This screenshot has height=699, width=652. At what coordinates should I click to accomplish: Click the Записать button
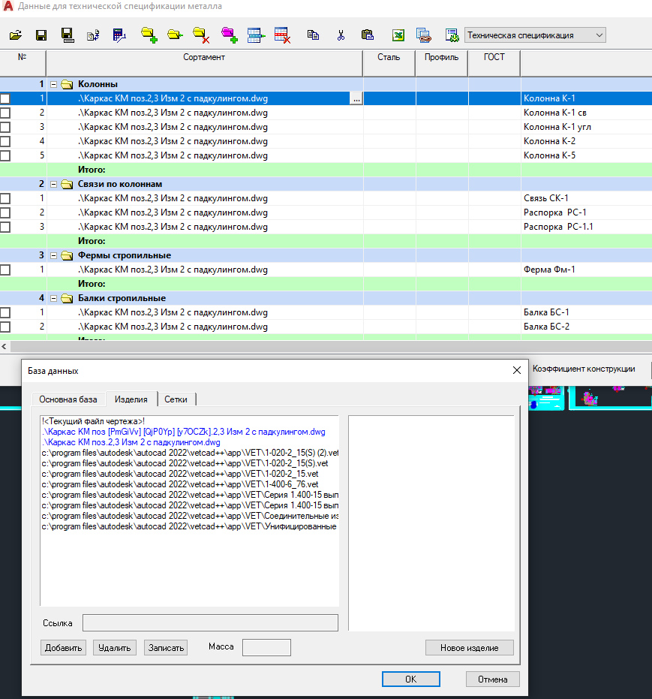point(166,648)
